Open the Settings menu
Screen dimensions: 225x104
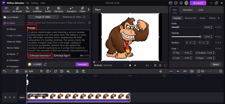[x=35, y=3]
